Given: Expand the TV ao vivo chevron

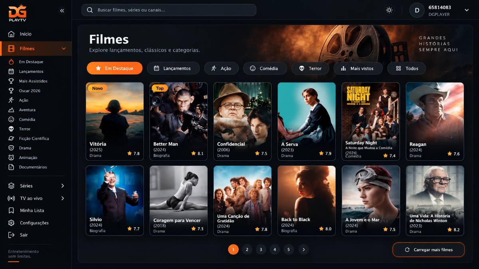Looking at the screenshot, I should (x=63, y=198).
